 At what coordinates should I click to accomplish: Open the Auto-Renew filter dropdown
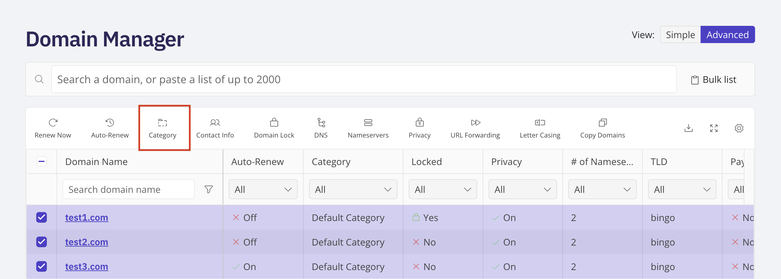click(x=263, y=190)
